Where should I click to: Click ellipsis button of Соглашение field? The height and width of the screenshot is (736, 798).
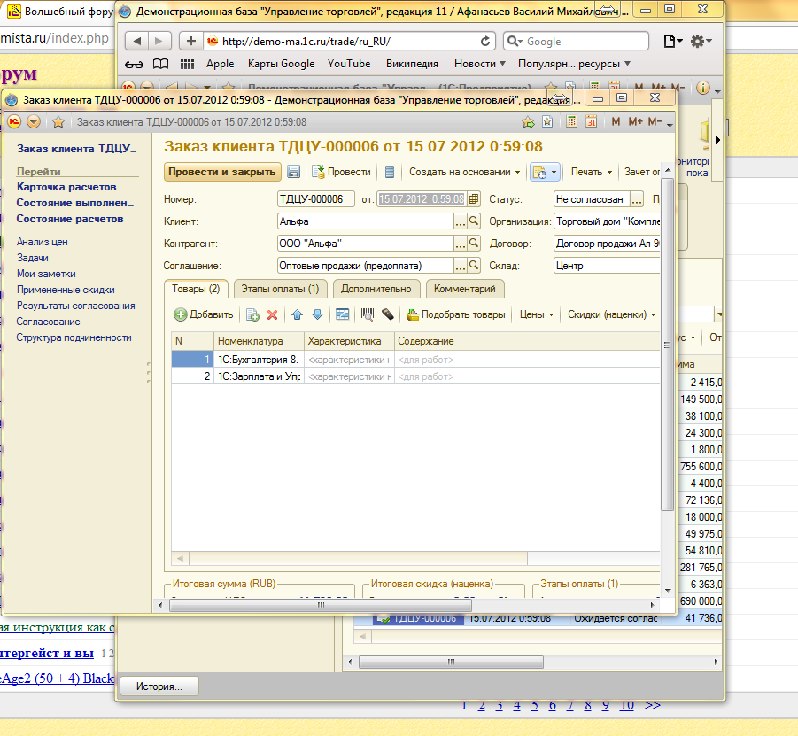tap(460, 266)
